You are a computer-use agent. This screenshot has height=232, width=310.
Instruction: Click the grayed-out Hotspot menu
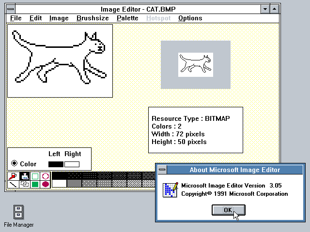coord(158,18)
